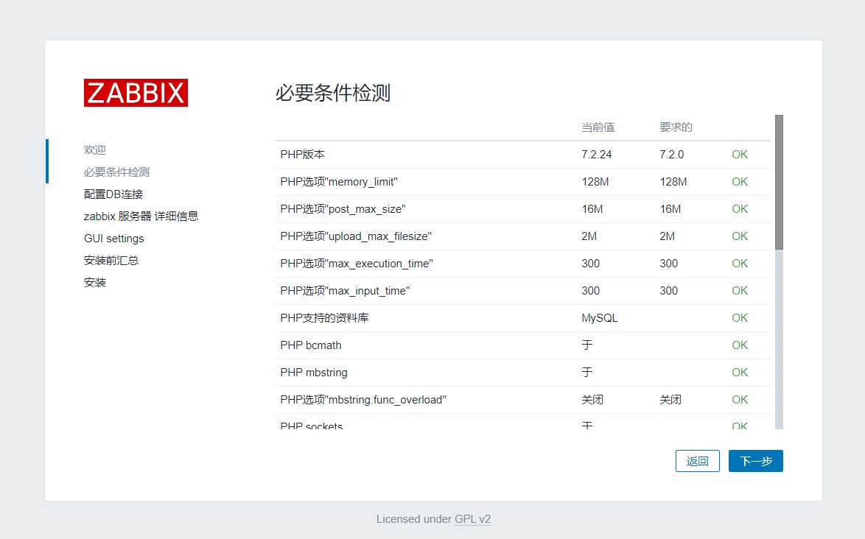865x539 pixels.
Task: Click required value 300 for max_input_time
Action: click(x=668, y=290)
